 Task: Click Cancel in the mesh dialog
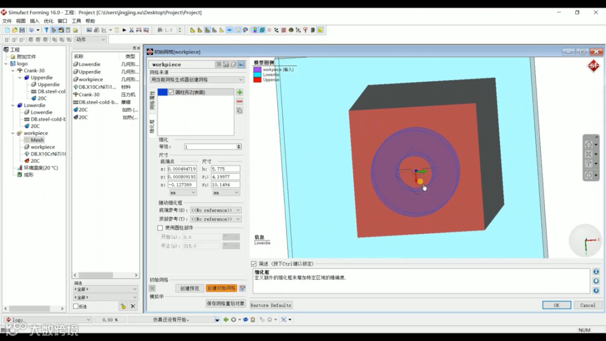click(588, 306)
